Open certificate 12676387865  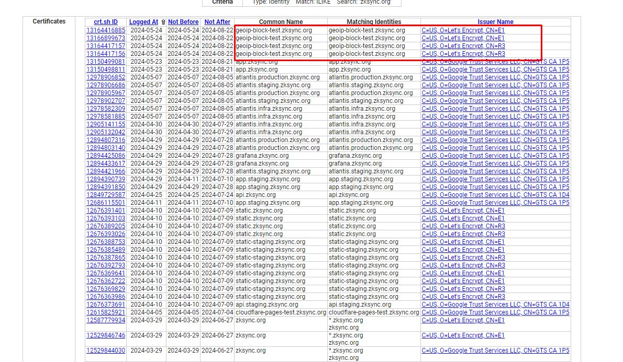pyautogui.click(x=106, y=258)
